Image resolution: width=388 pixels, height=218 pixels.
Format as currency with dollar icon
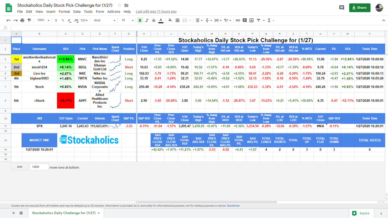(56, 20)
